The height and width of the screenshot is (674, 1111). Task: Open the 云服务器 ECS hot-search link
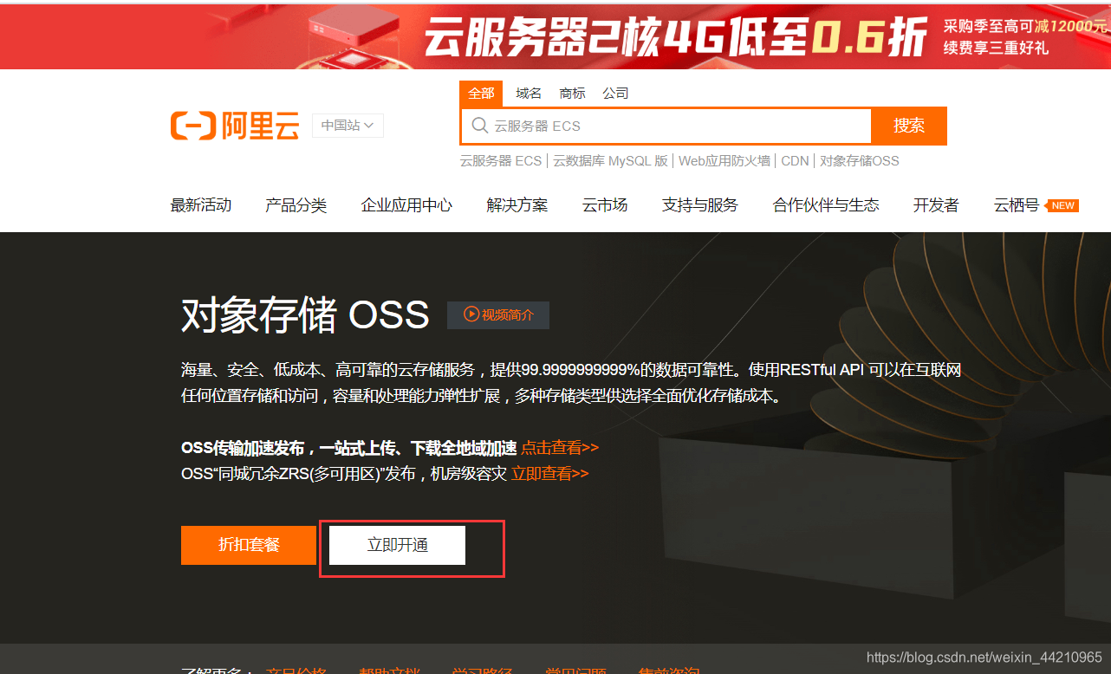[501, 161]
